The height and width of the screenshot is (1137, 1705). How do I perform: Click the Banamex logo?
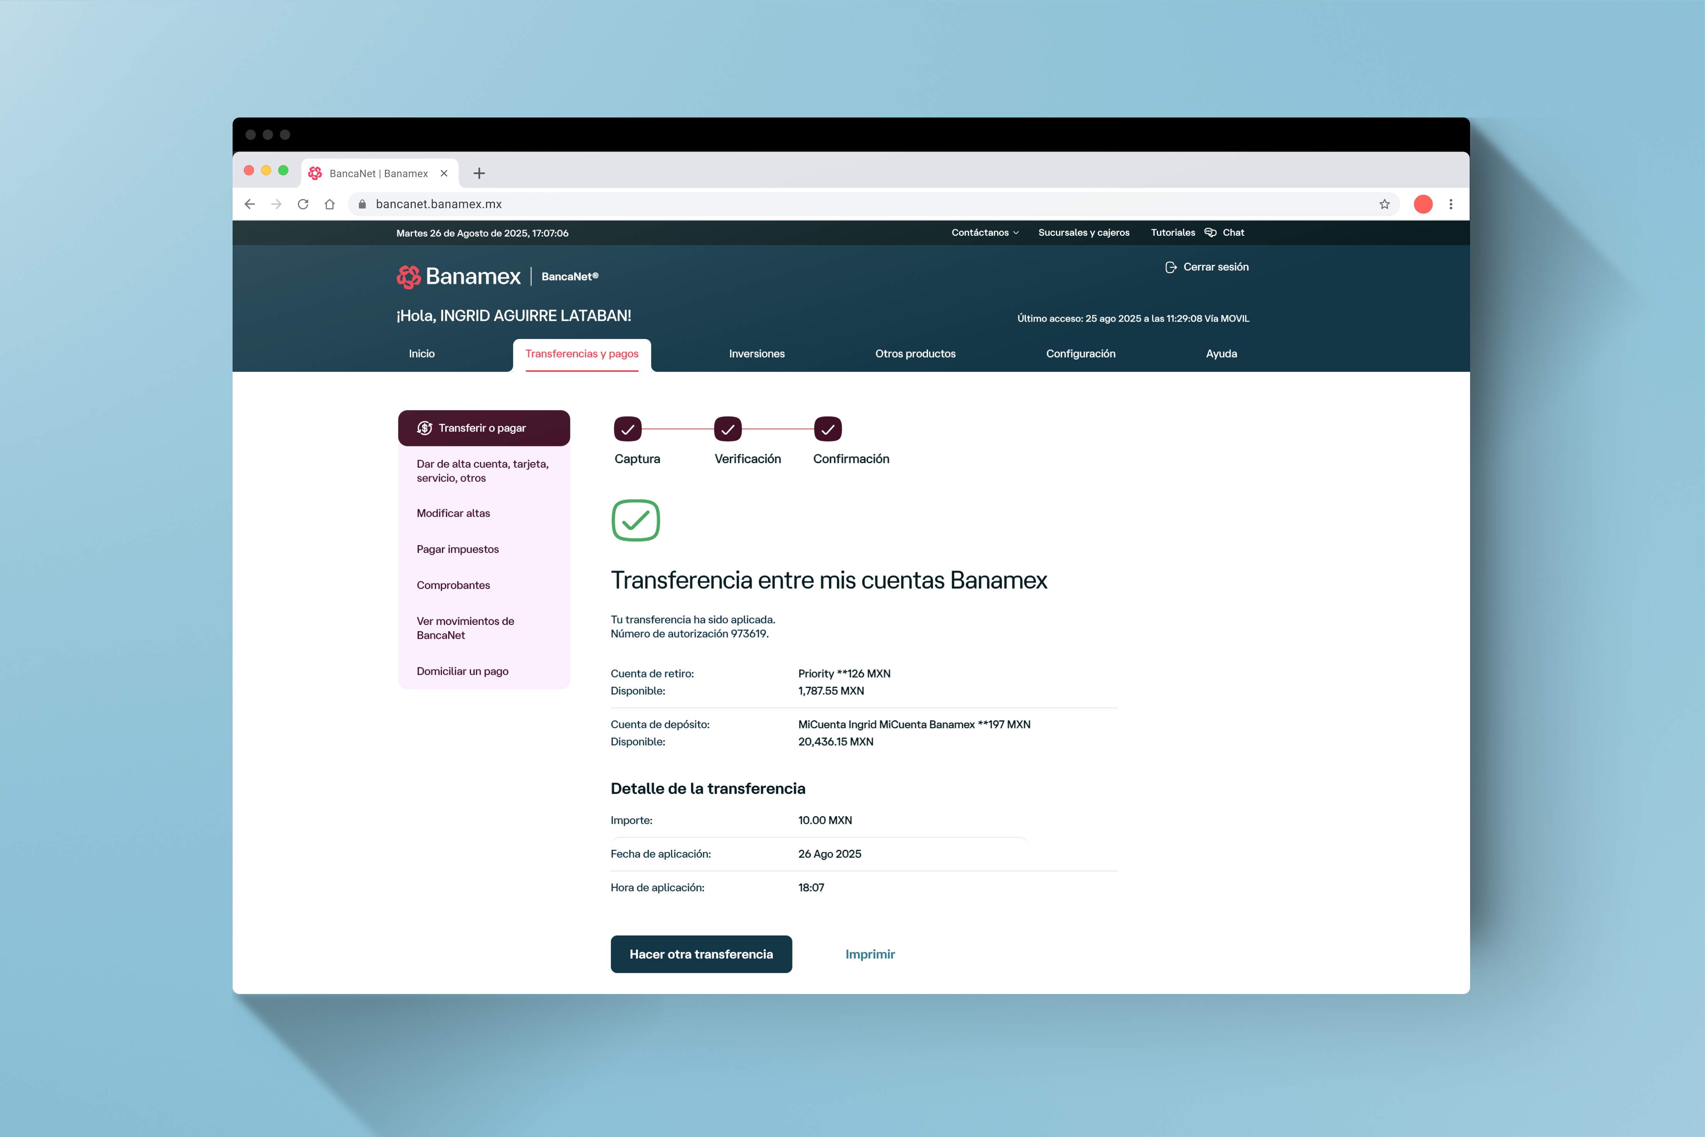458,276
